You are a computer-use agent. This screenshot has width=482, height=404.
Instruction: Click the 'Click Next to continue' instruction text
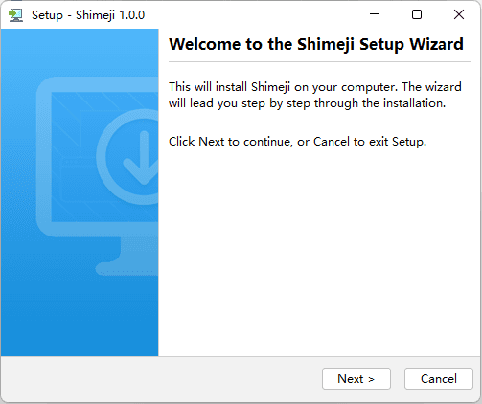click(x=297, y=142)
